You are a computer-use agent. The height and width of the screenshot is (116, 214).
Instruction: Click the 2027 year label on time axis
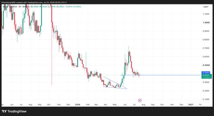[x=191, y=105]
